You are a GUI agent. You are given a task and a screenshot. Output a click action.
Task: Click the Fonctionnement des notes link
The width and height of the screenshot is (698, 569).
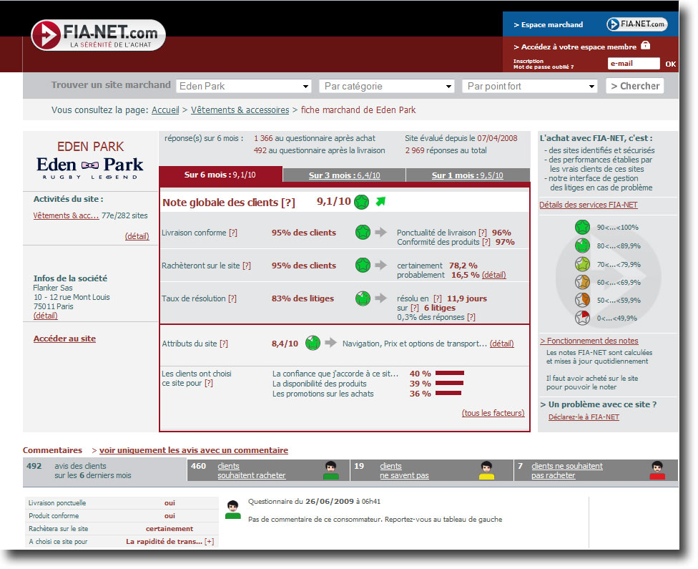[x=589, y=341]
